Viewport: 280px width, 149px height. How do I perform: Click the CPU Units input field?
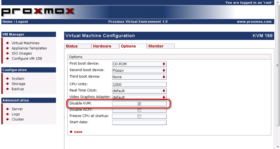pyautogui.click(x=139, y=85)
